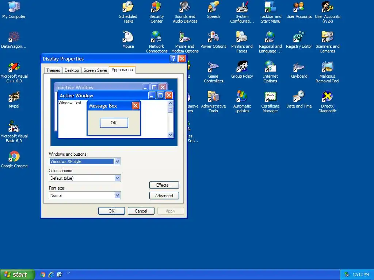Open the Start menu

[17, 275]
